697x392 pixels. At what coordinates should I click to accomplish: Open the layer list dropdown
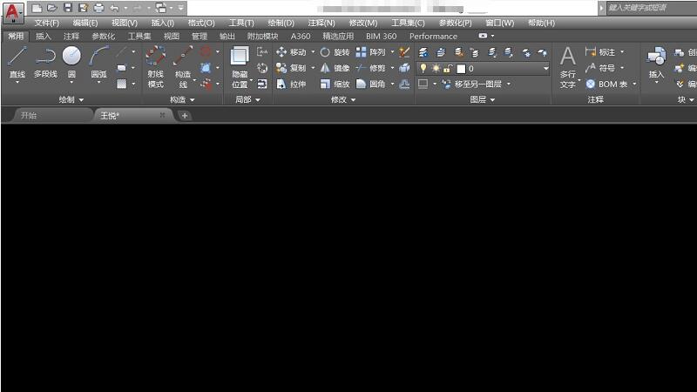coord(545,68)
